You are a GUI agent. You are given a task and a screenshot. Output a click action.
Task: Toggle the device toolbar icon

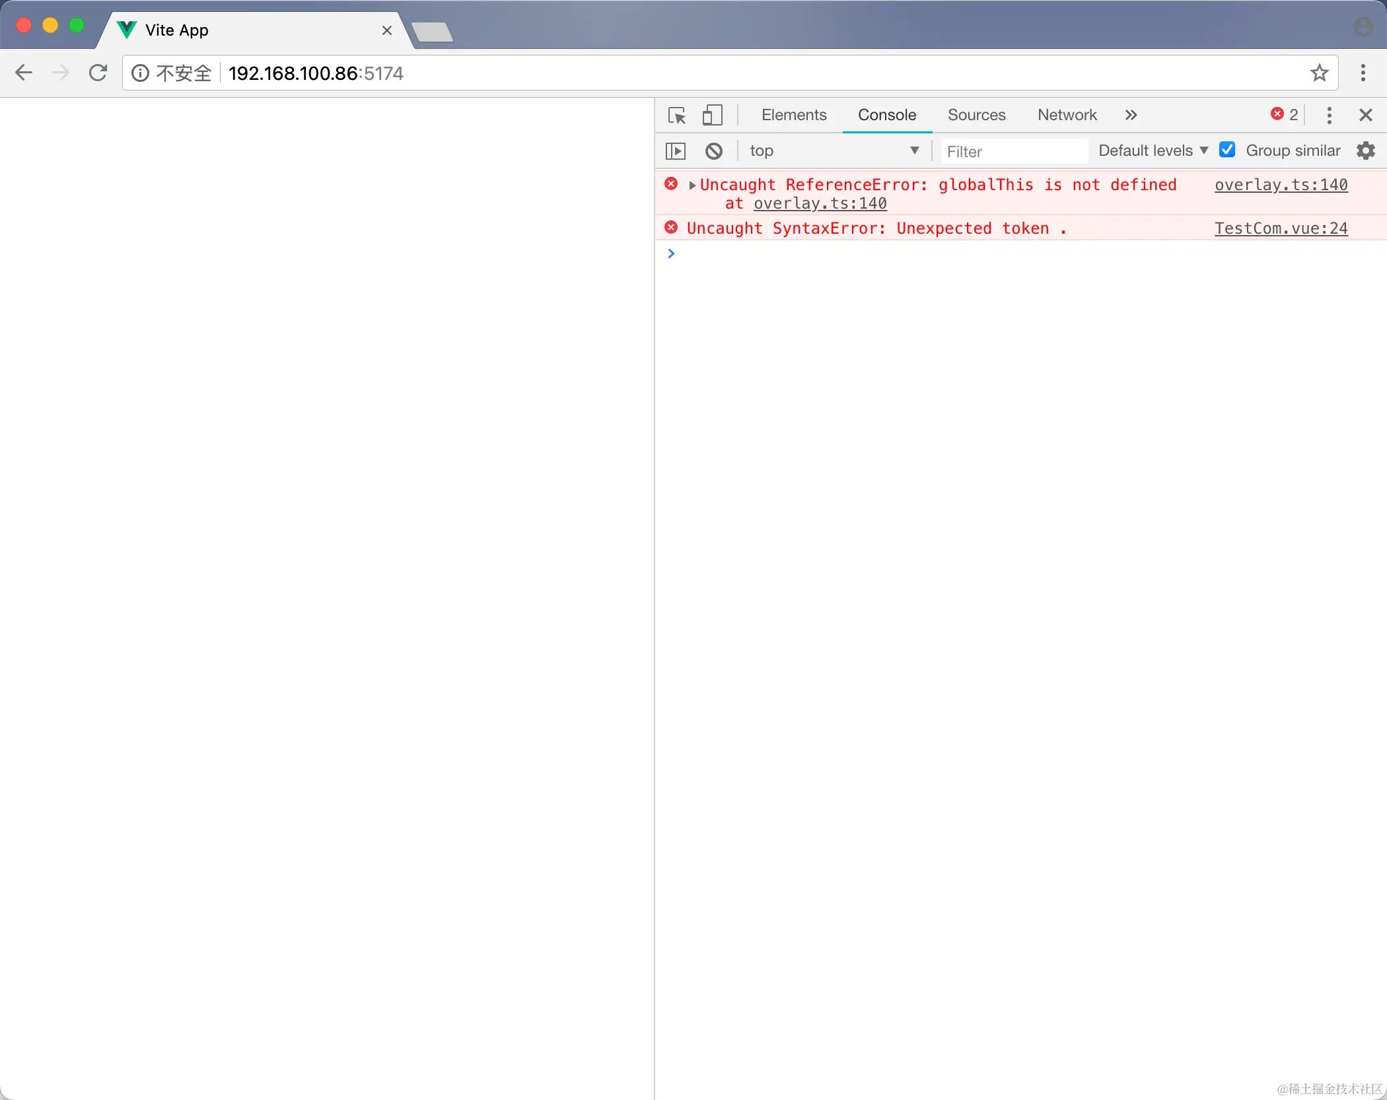click(712, 116)
